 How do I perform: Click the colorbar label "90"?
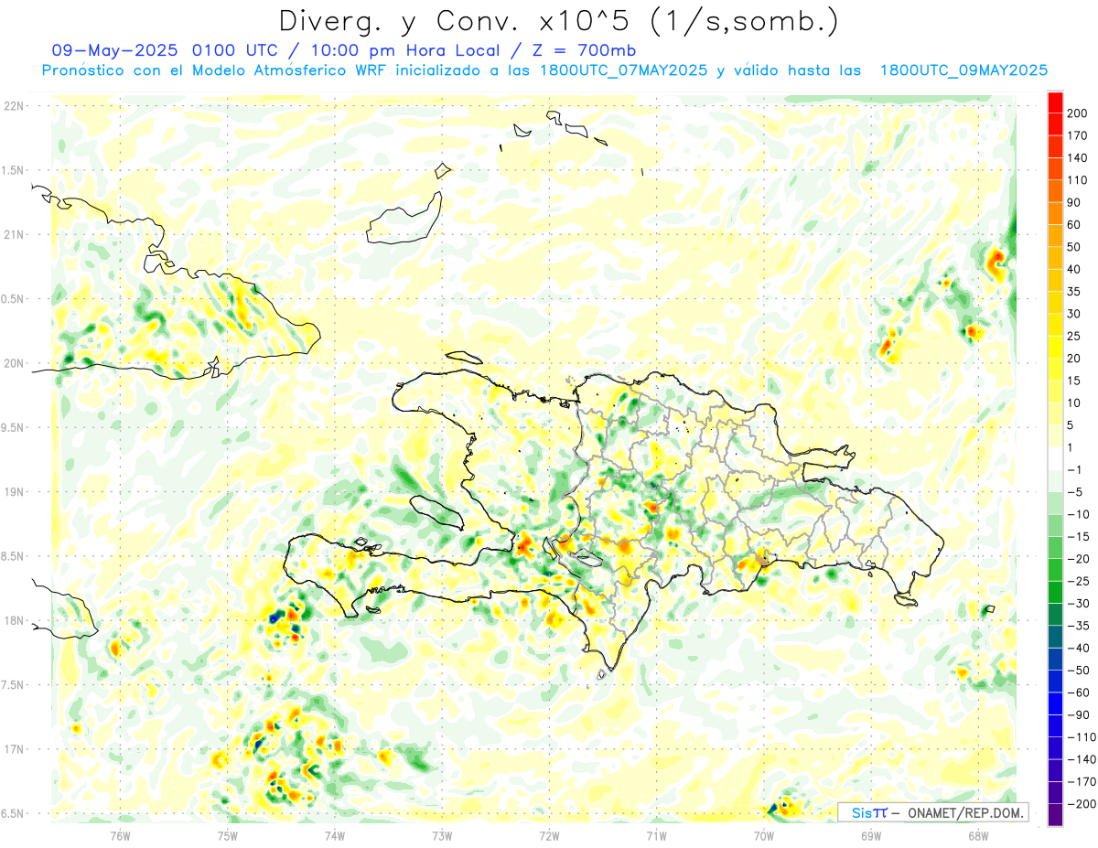click(x=1074, y=202)
